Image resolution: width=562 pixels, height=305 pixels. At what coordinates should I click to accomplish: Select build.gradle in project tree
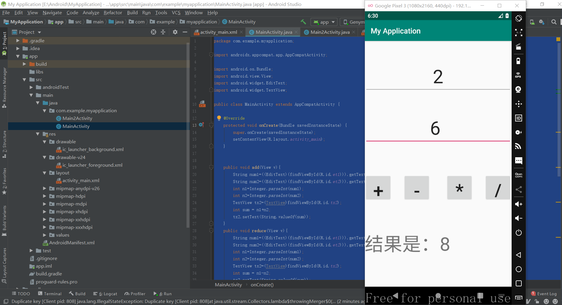coord(49,274)
